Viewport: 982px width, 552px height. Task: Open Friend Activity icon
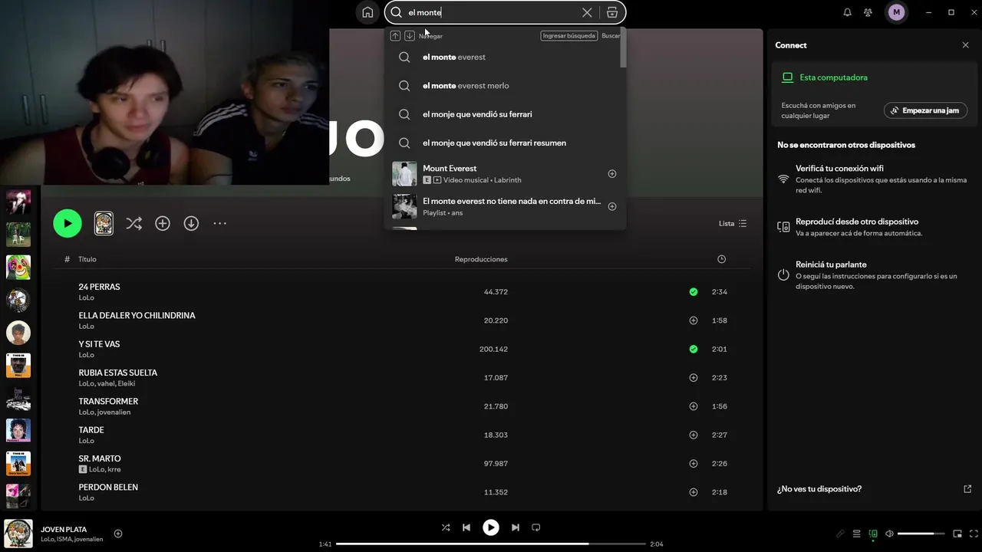pyautogui.click(x=868, y=12)
